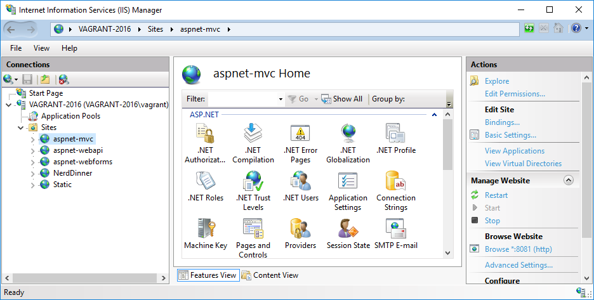The image size is (594, 300).
Task: Open the Session State feature
Action: pos(348,234)
